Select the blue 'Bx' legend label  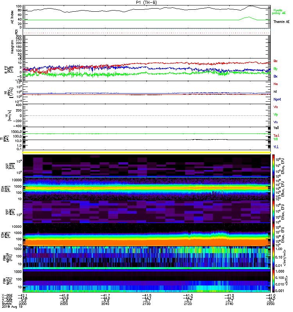coord(275,76)
